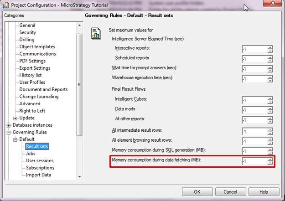Open the Help button

tap(264, 192)
